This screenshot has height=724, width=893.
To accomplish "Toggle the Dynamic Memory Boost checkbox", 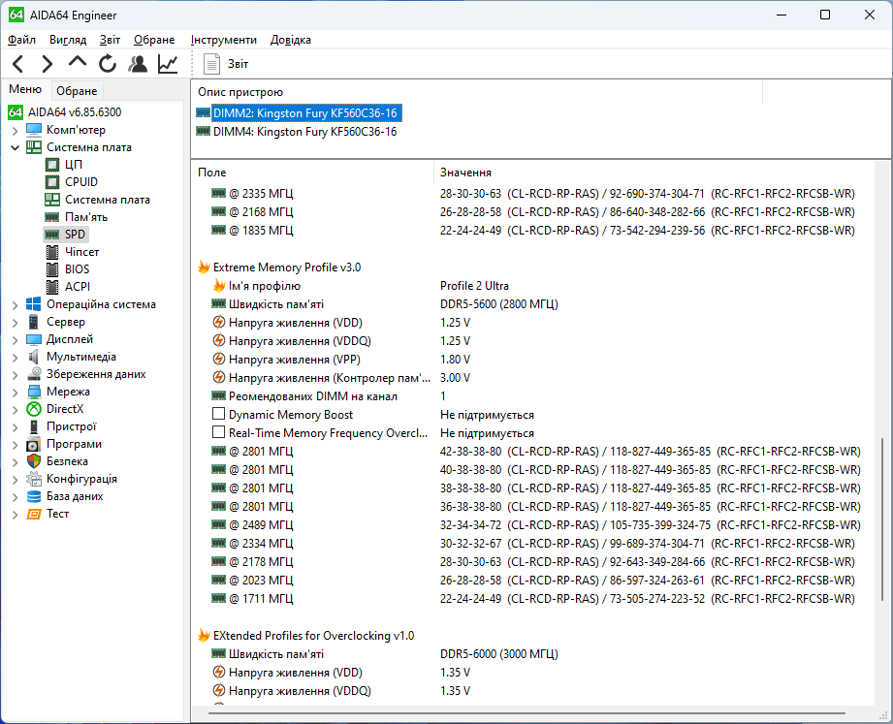I will [218, 414].
